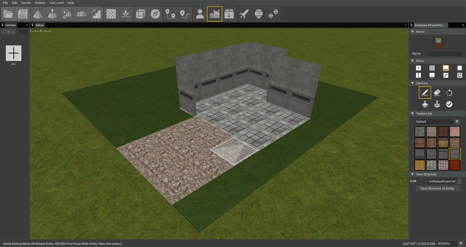Select the waypoint markers tool
This screenshot has height=247, width=466.
click(x=170, y=14)
